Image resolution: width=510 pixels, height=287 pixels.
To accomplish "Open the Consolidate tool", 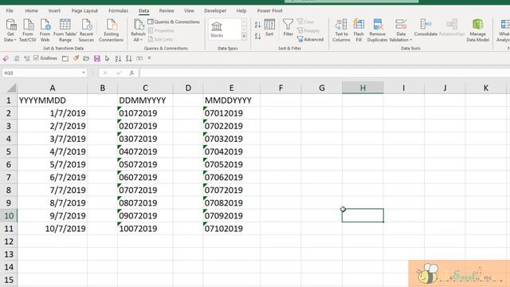I will tap(426, 28).
